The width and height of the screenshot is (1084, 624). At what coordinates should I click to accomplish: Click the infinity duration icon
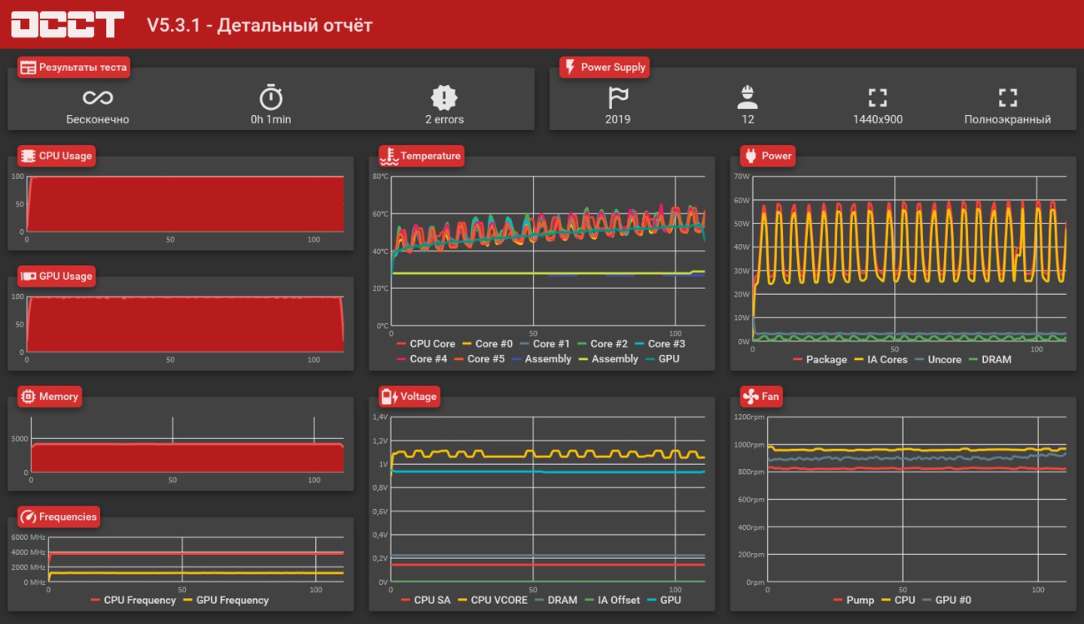click(98, 98)
